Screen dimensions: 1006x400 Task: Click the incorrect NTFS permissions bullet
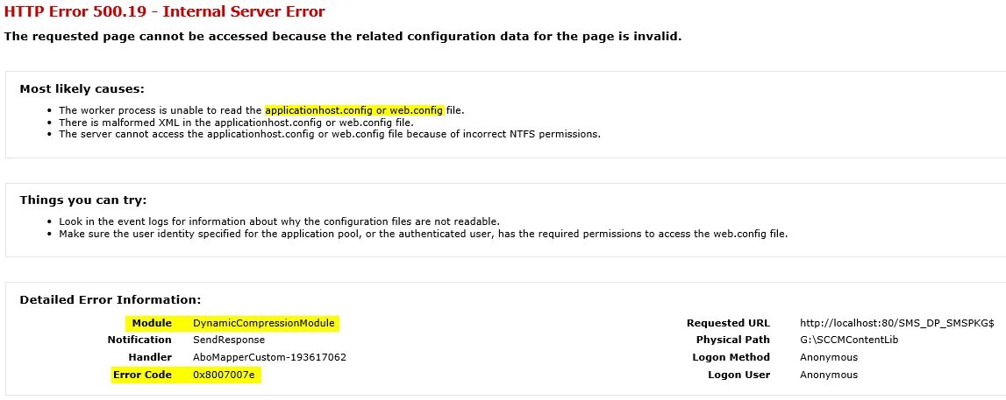[330, 135]
